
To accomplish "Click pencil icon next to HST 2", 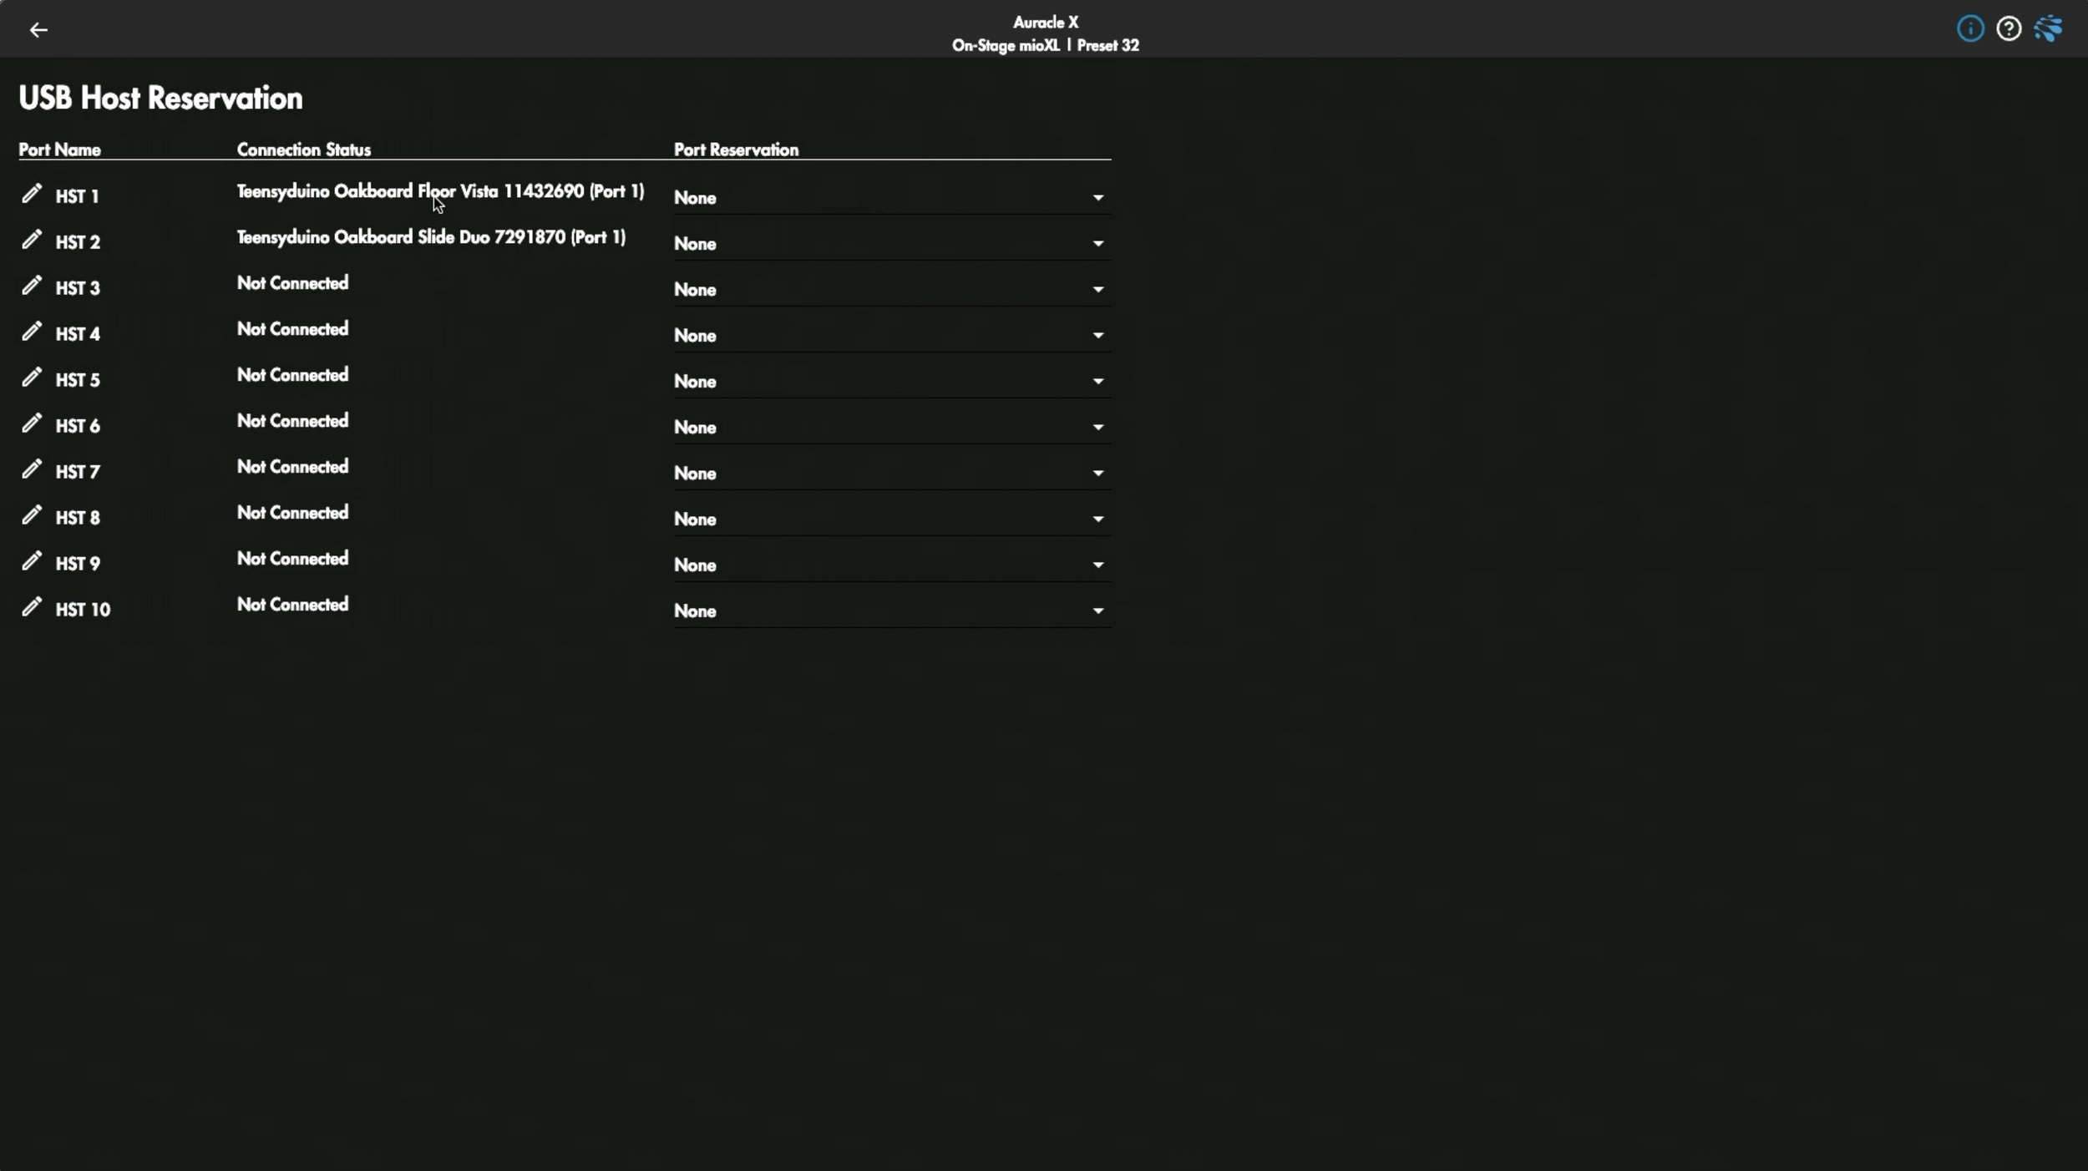I will pos(32,240).
